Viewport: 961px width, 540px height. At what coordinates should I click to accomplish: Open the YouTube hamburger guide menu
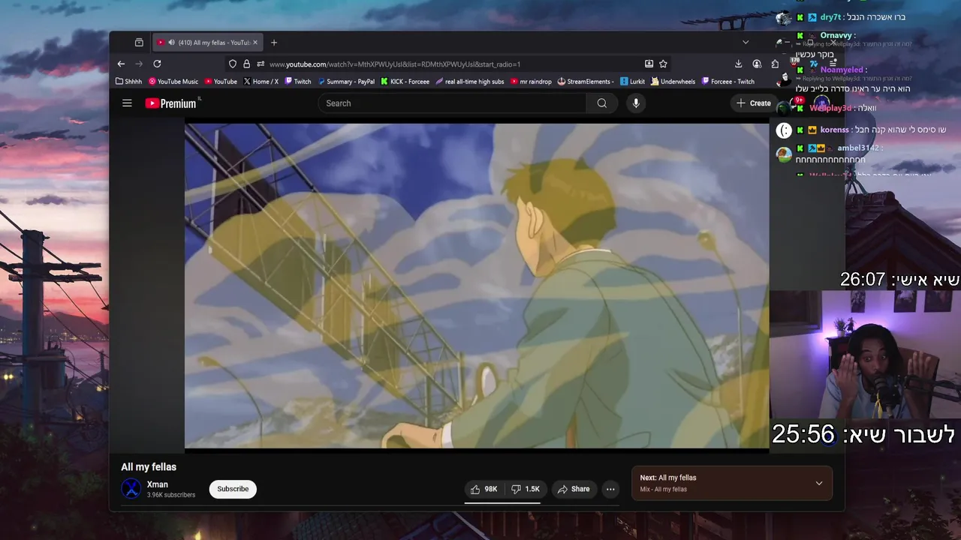coord(127,103)
